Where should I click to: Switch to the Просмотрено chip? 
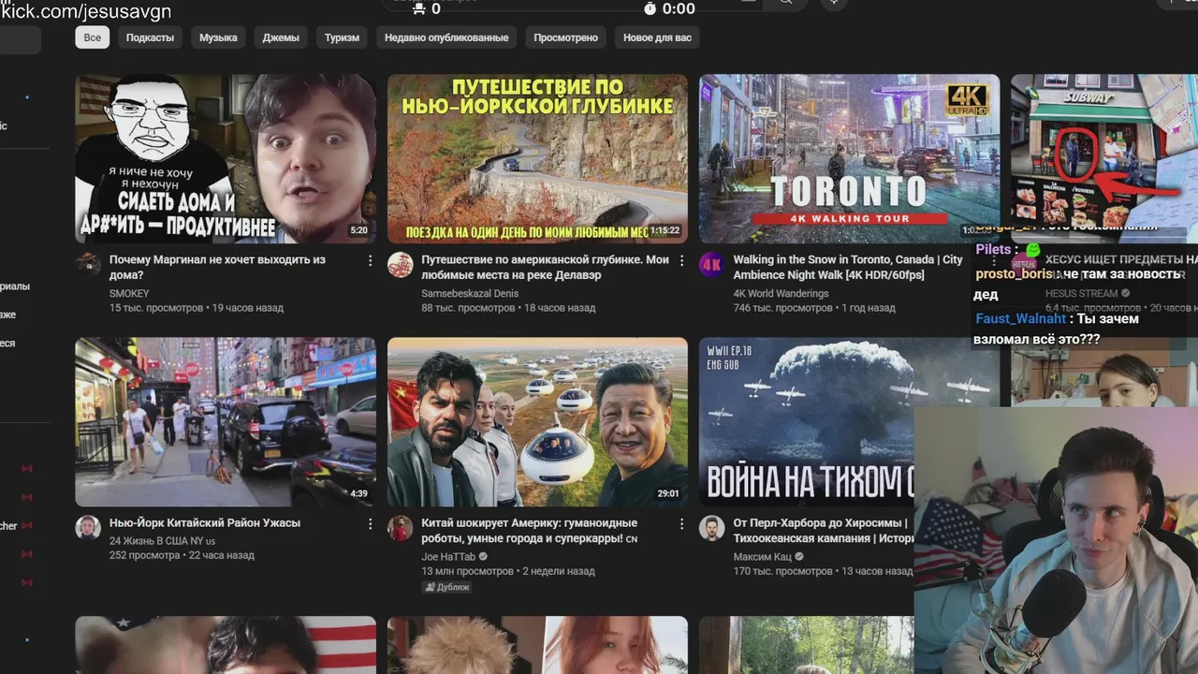565,37
